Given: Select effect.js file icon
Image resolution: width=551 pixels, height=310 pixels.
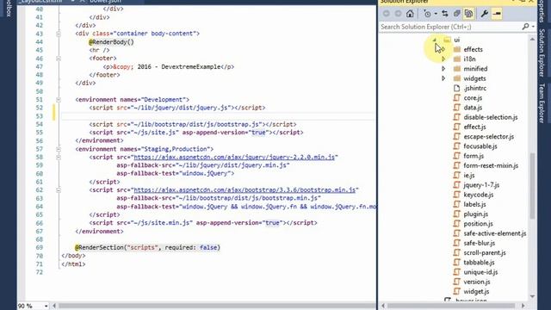Looking at the screenshot, I should [x=456, y=127].
